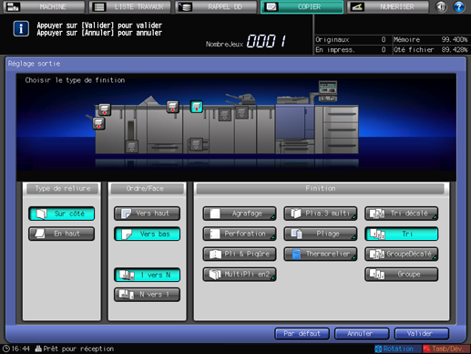Image resolution: width=471 pixels, height=354 pixels.
Task: Click the Par défaut button
Action: pos(302,334)
